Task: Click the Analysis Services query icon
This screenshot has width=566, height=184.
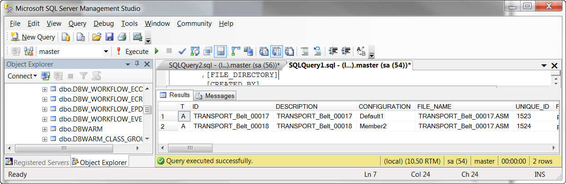Action: (81, 37)
